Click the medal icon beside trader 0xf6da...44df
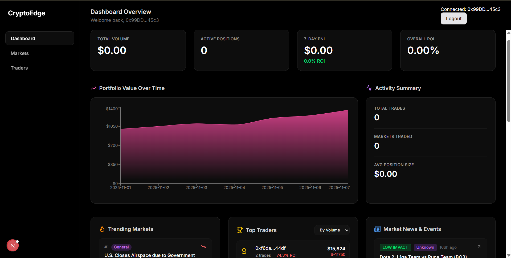Viewport: 511px width, 258px height. tap(244, 251)
